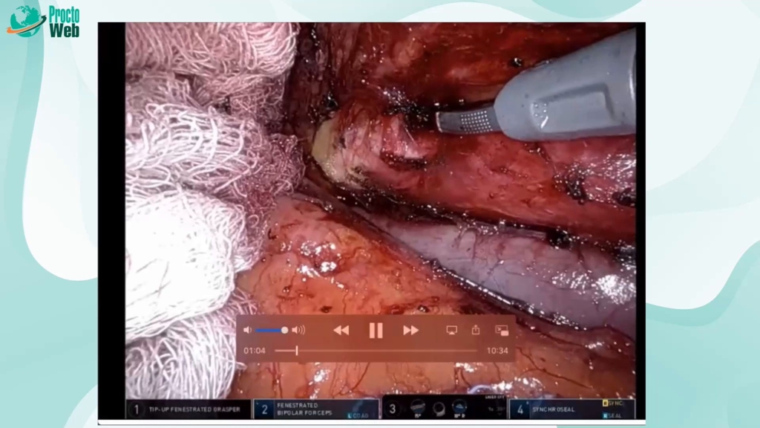Open the share icon in player controls
This screenshot has width=760, height=428.
476,330
